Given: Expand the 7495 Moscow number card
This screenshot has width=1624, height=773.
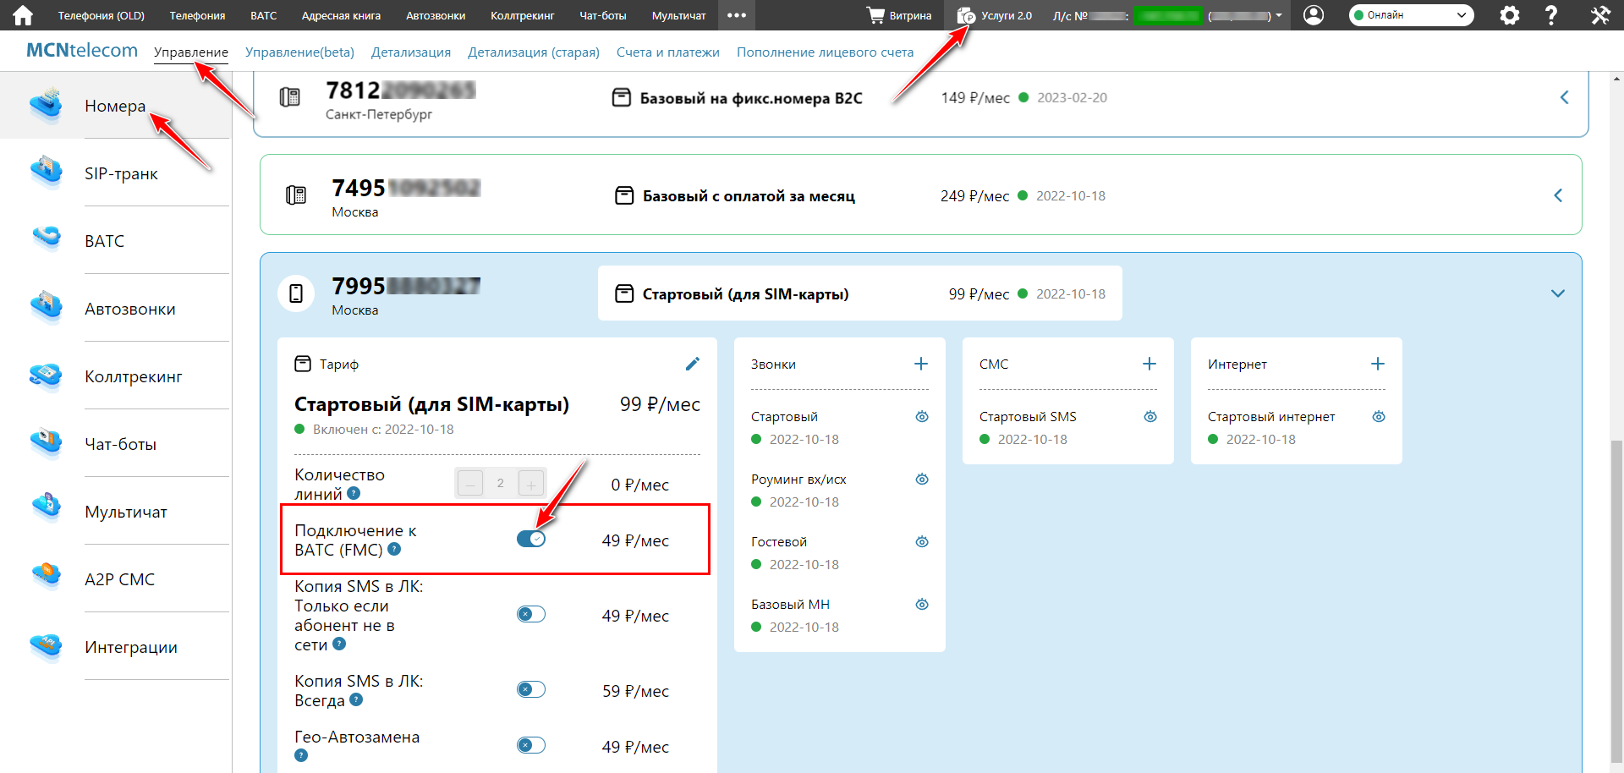Looking at the screenshot, I should click(1558, 195).
